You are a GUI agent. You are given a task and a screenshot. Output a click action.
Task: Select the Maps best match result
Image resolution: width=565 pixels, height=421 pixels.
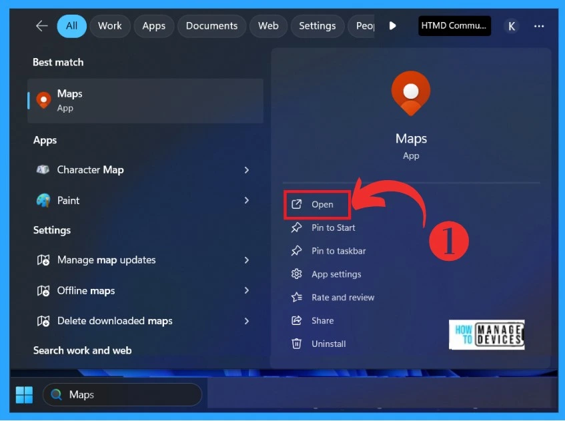145,101
